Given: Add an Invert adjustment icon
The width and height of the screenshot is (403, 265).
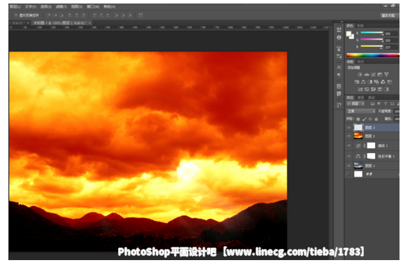Looking at the screenshot, I should pyautogui.click(x=360, y=89).
